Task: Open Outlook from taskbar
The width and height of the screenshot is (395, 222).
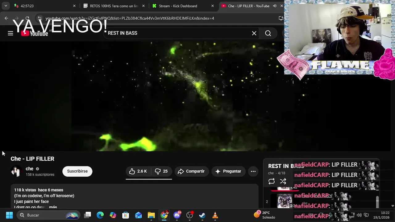Action: 138,215
